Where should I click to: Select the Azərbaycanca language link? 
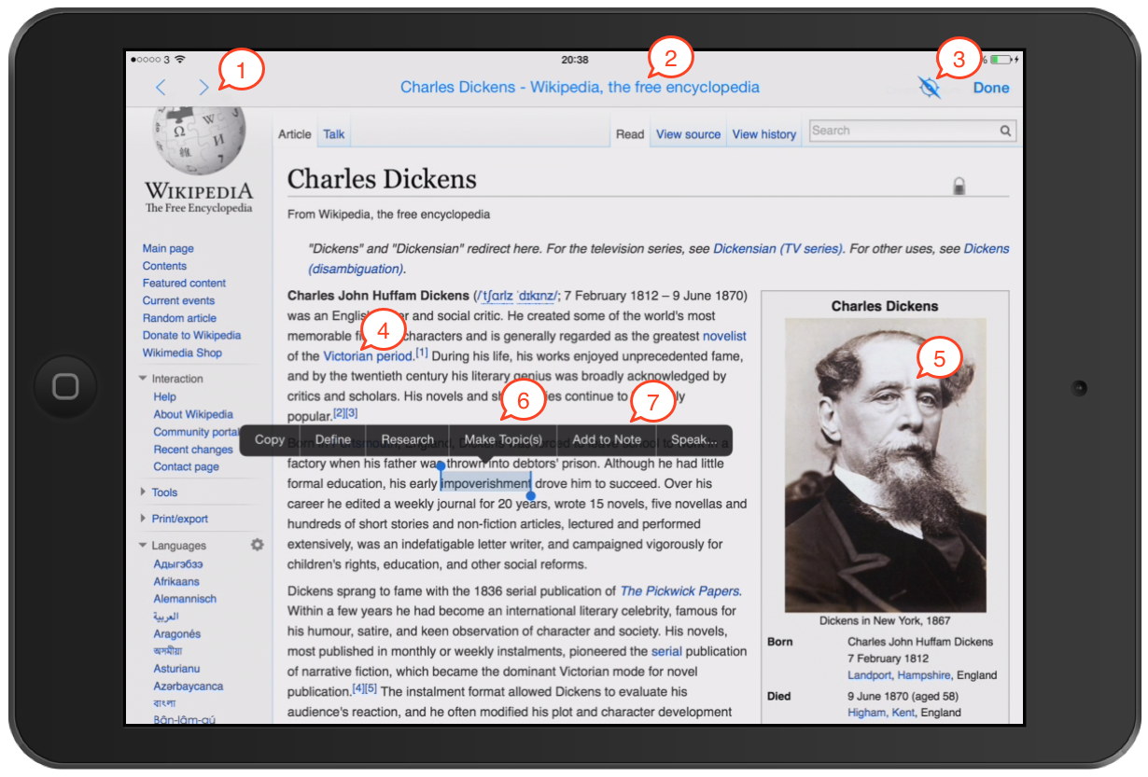[x=189, y=687]
